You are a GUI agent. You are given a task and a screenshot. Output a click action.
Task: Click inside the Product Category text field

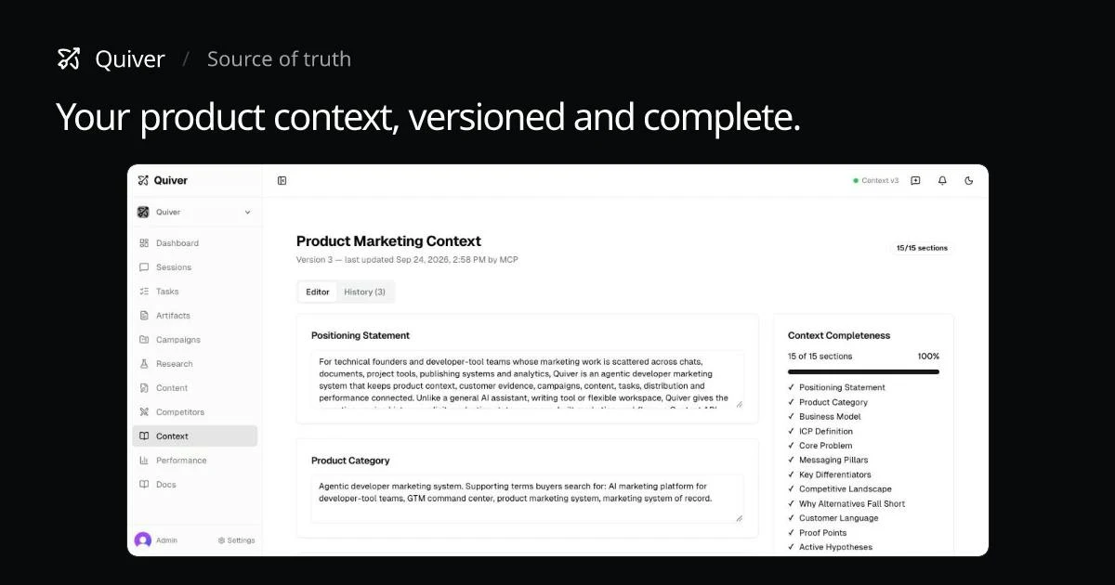tap(528, 499)
